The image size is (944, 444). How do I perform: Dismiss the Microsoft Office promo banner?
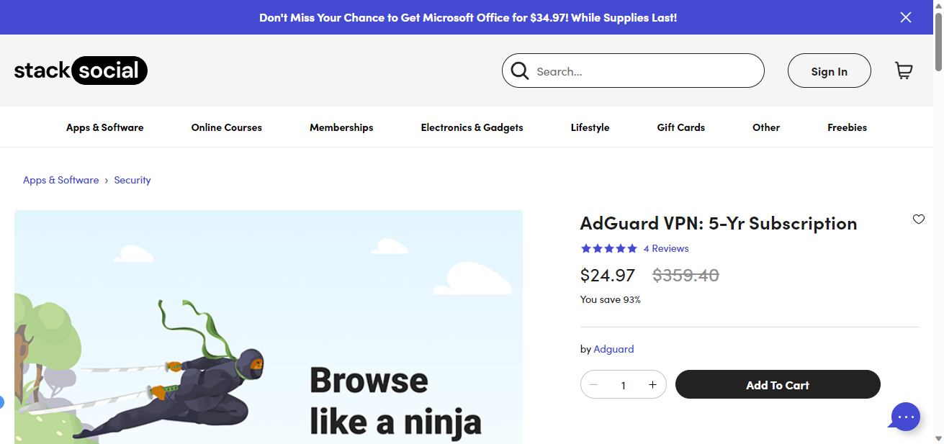click(906, 17)
